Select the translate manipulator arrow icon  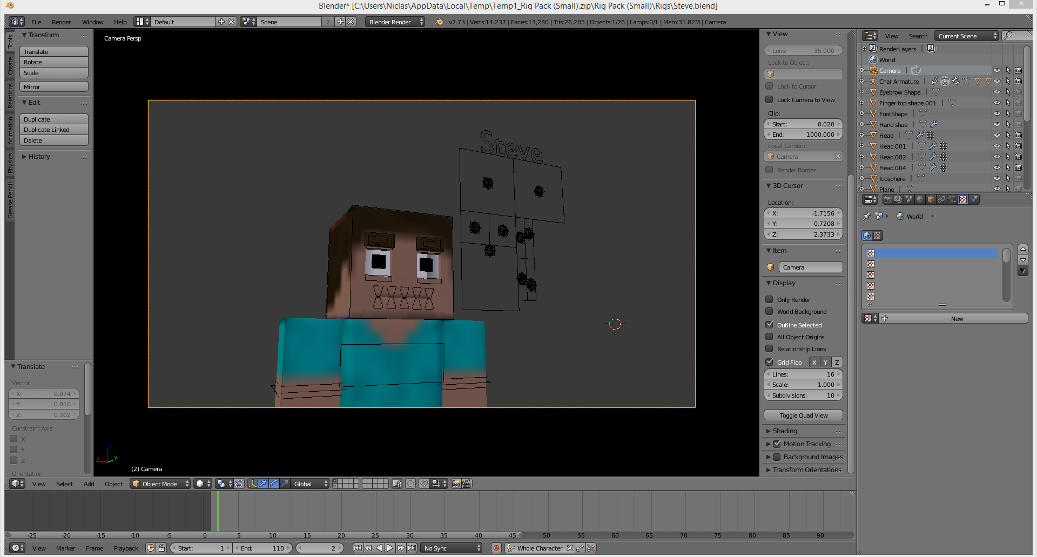coord(263,484)
